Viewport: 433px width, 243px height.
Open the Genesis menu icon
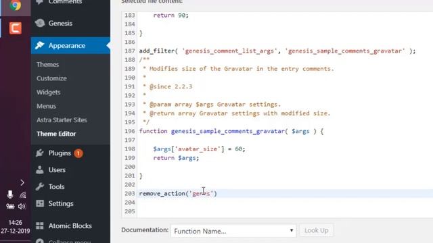coord(40,23)
